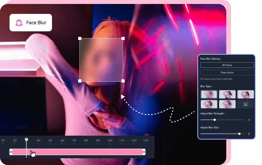Click the top-right blur box corner handle
The width and height of the screenshot is (262, 165).
click(123, 39)
